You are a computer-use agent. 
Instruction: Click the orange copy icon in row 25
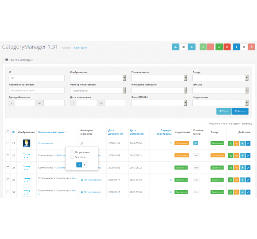pyautogui.click(x=236, y=143)
